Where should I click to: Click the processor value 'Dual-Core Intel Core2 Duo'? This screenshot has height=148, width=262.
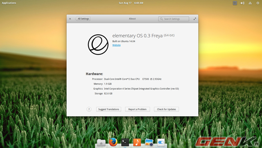click(x=133, y=79)
